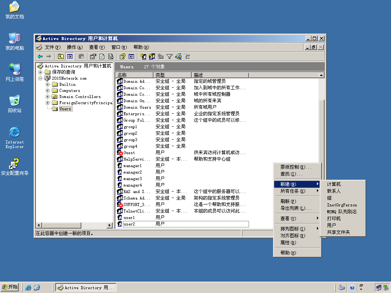The image size is (391, 293).
Task: Expand the Domain Controllers tree node
Action: tap(47, 97)
